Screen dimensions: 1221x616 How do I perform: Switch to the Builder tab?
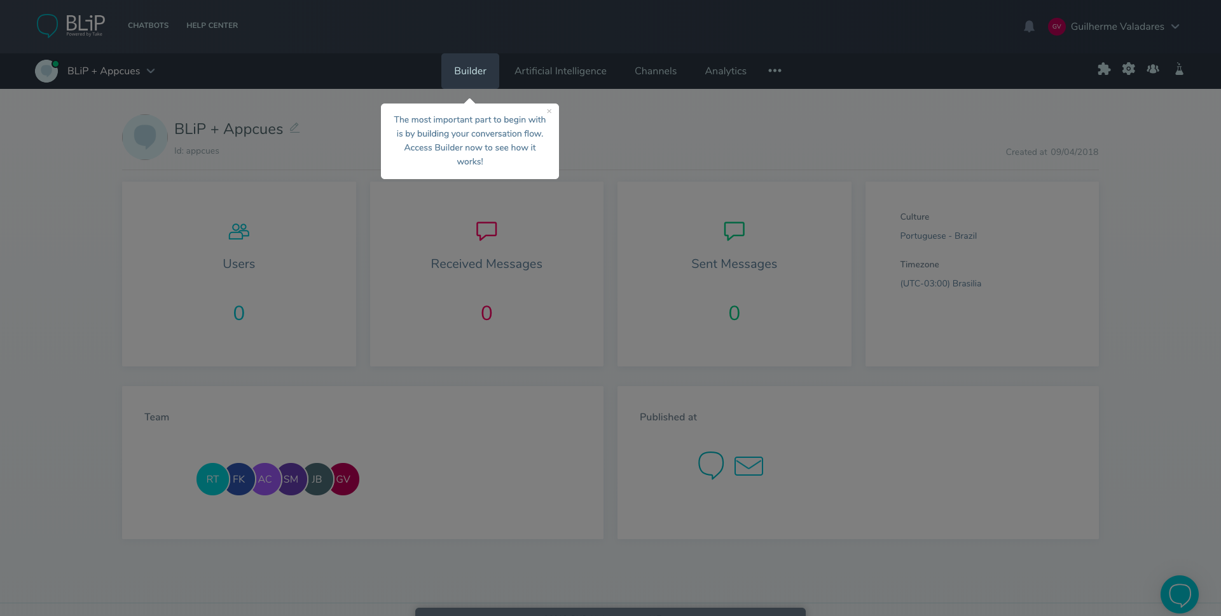[470, 71]
